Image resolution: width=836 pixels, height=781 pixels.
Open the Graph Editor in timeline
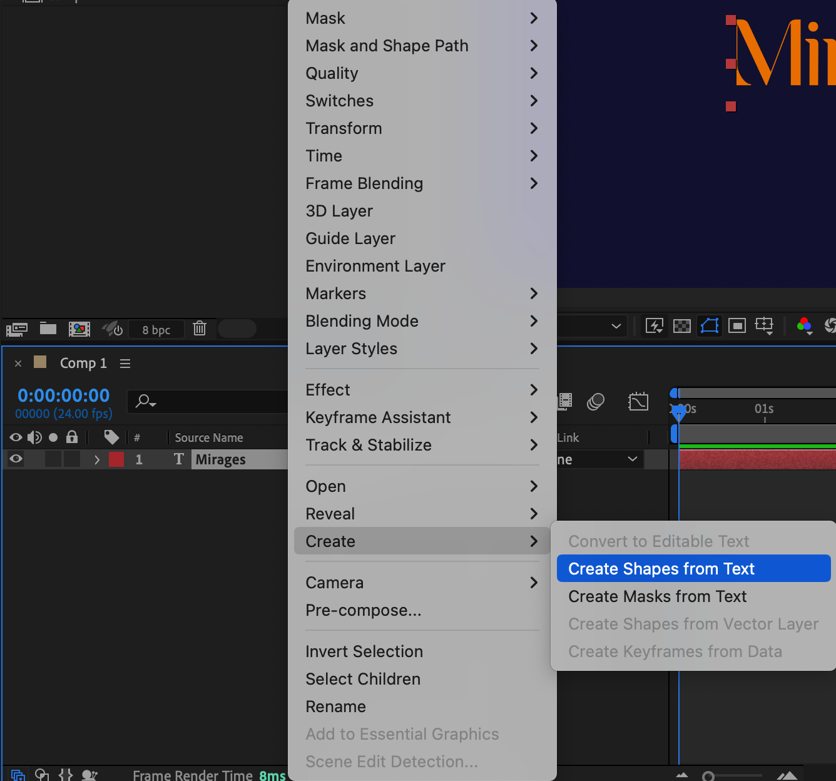[638, 402]
